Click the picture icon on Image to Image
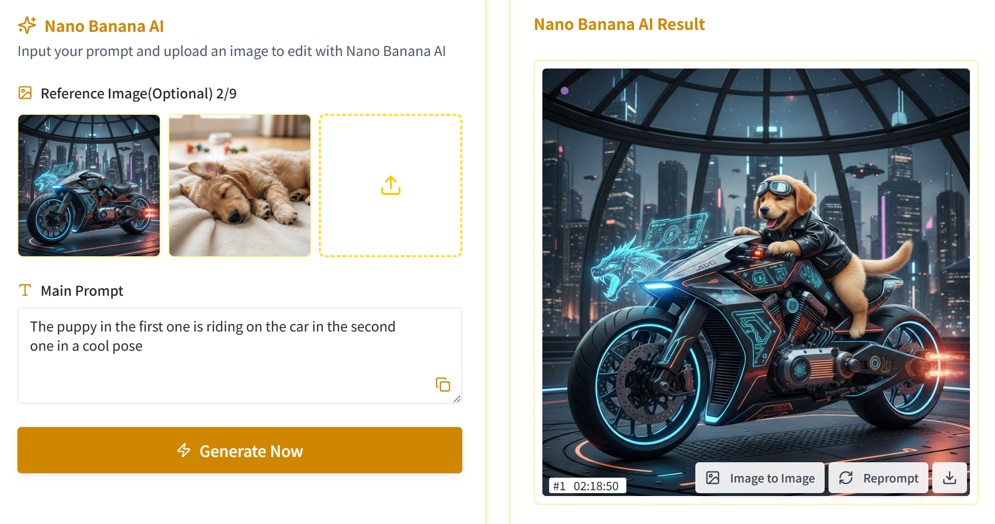The height and width of the screenshot is (524, 995). point(713,478)
